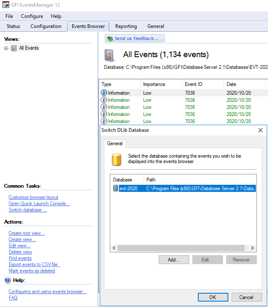This screenshot has height=307, width=268.
Task: Click the Create view... link
Action: [x=22, y=239]
